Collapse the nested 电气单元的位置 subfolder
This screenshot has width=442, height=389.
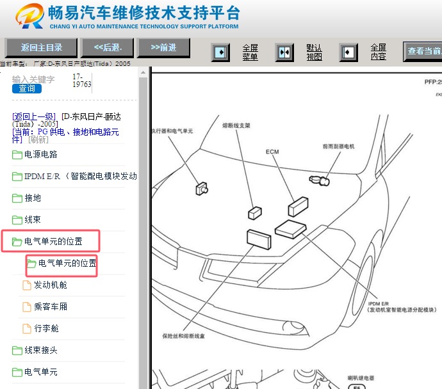67,263
